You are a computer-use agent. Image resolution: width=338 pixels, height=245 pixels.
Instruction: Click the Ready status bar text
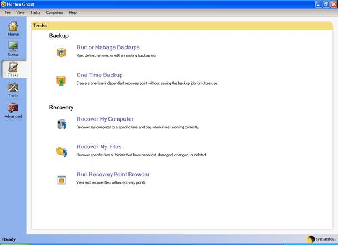pyautogui.click(x=9, y=239)
